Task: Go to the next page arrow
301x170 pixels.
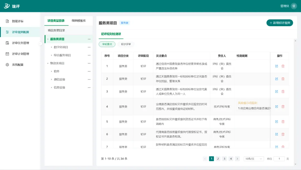Action: coord(237,159)
